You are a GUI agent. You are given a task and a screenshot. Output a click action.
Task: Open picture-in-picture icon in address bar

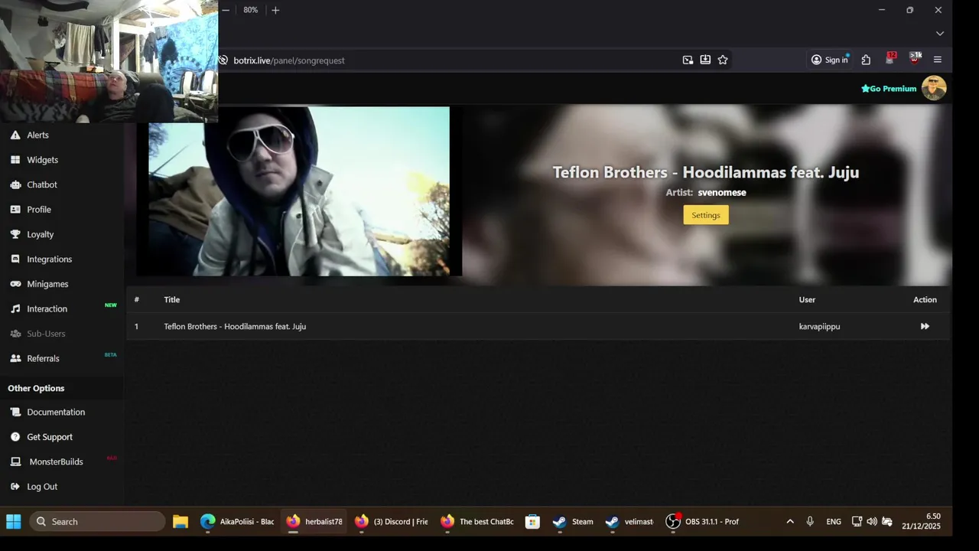click(x=688, y=60)
